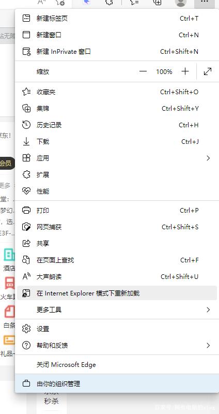
Task: Click the web capture icon beside 网页捕获
Action: tap(26, 227)
